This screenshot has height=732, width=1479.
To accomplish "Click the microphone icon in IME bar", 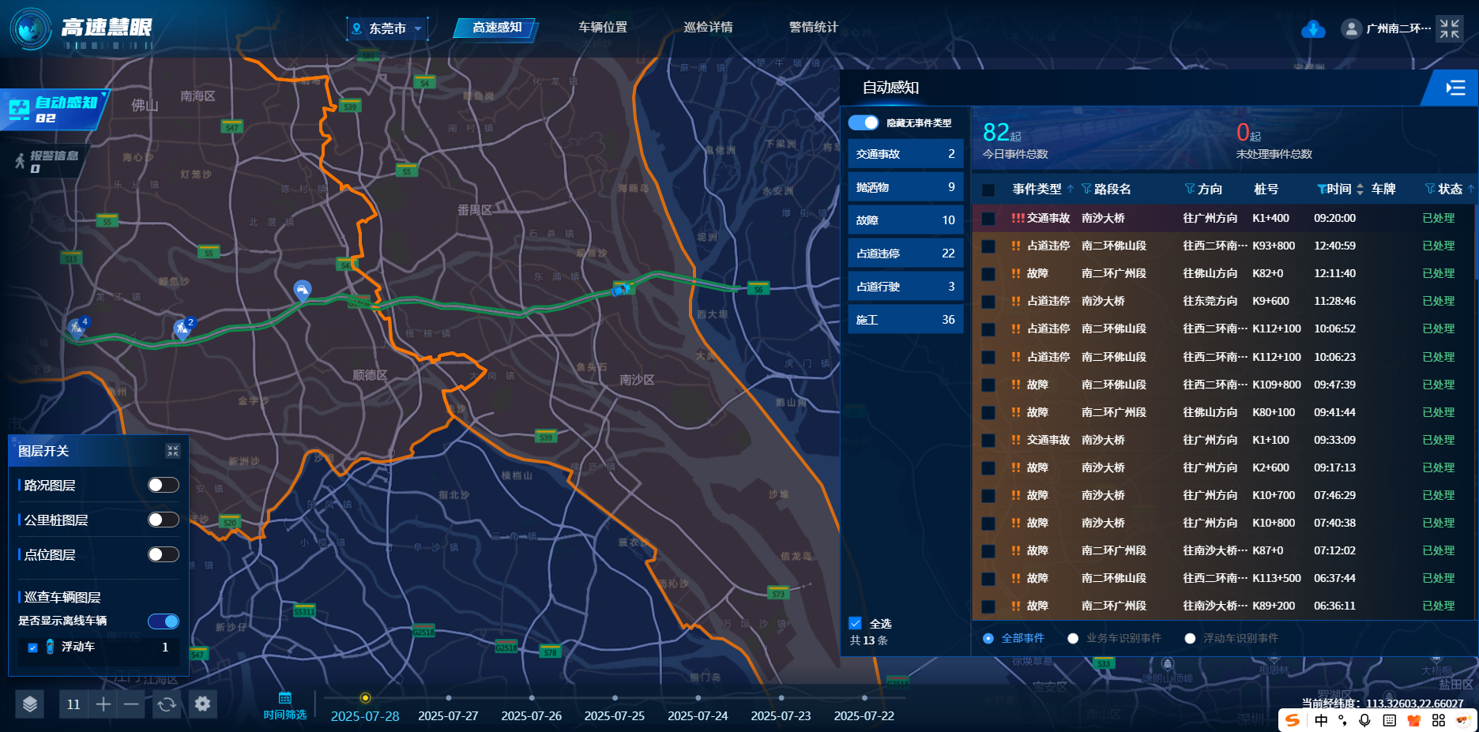I will 1364,720.
